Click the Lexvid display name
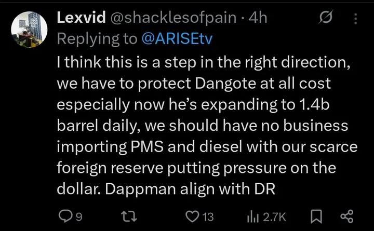Viewport: 374px width, 231px height. [x=79, y=18]
